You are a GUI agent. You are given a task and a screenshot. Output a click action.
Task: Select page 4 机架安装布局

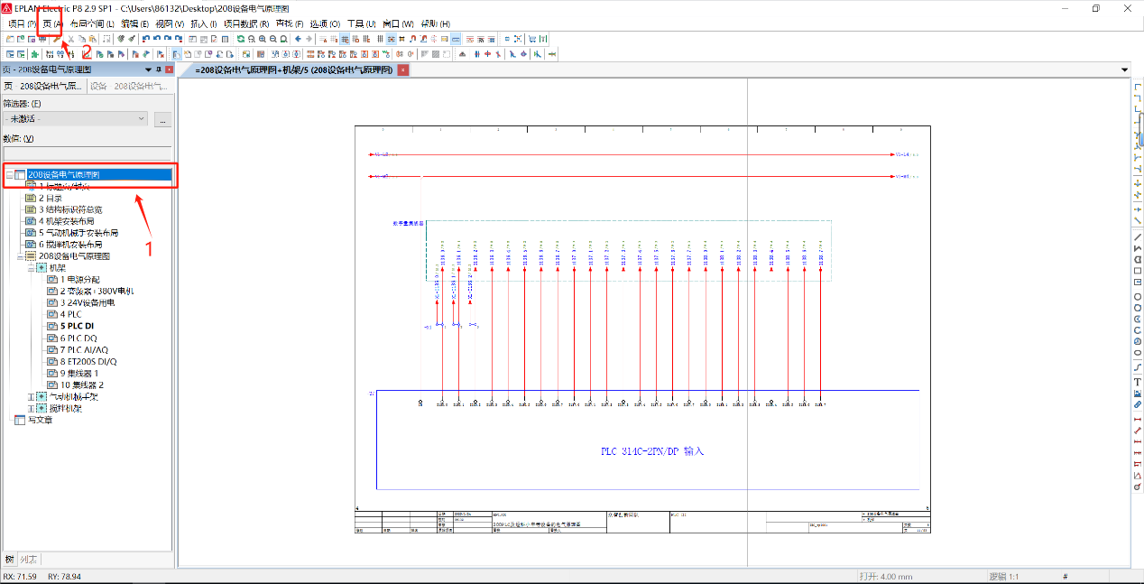[66, 221]
